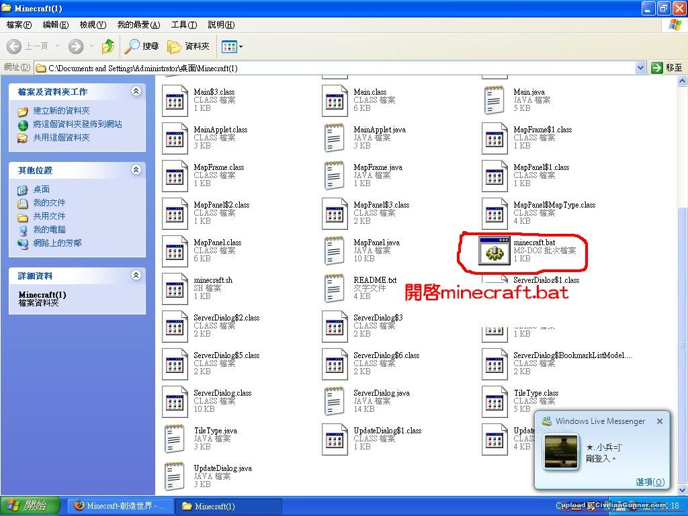Select the UpdateDialog.java file icon
Screen dimensions: 688x516
pos(175,477)
